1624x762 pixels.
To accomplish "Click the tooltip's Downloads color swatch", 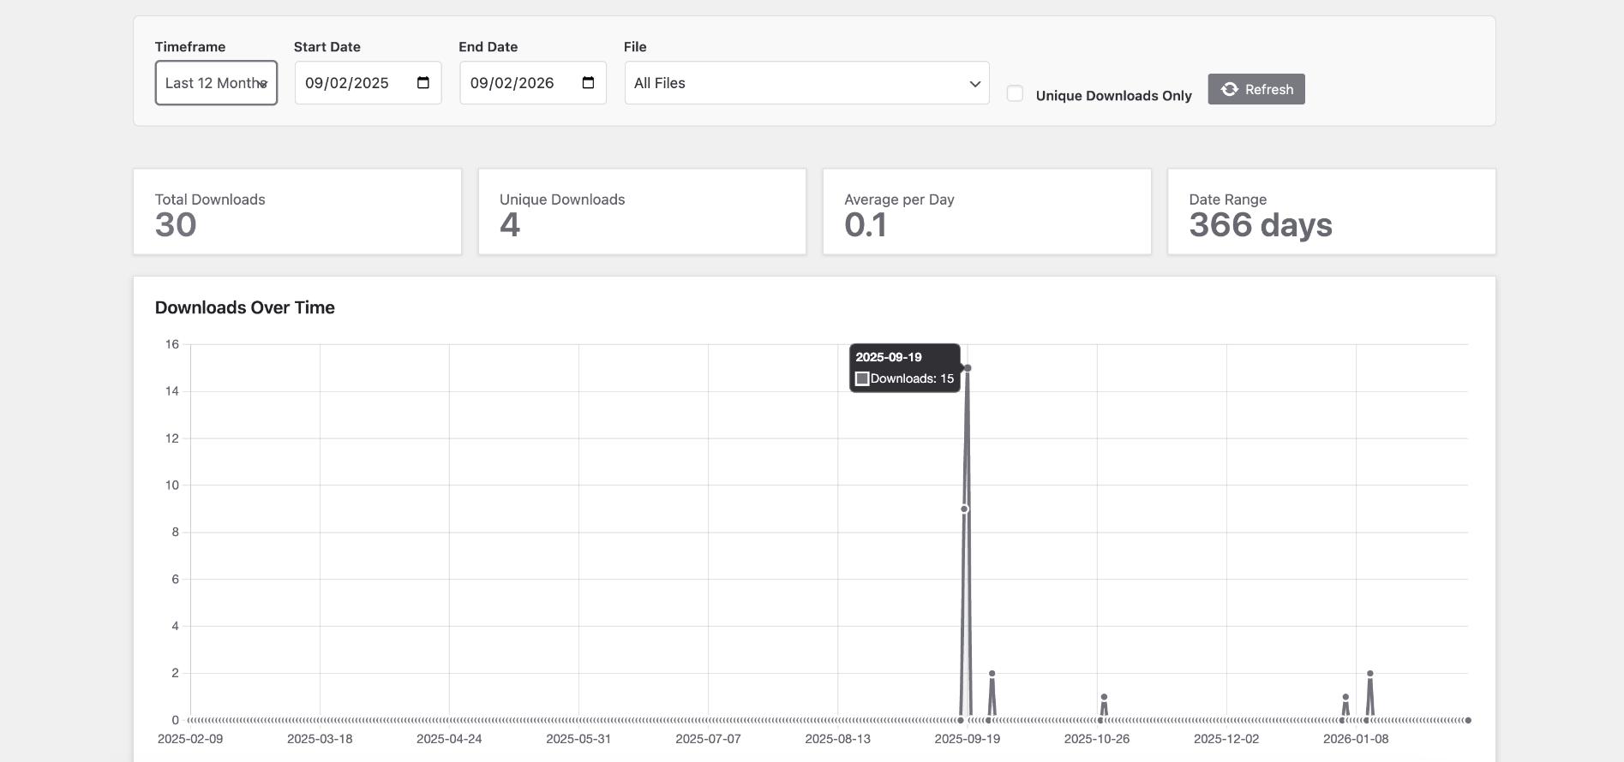I will pos(862,378).
